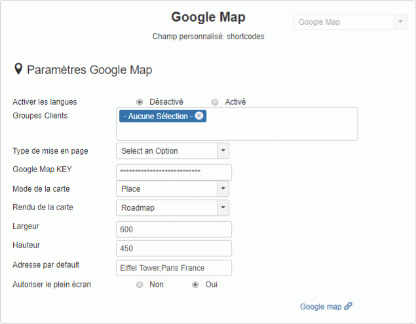Click the Hauteur input field showing 450
The width and height of the screenshot is (416, 324).
tap(174, 249)
